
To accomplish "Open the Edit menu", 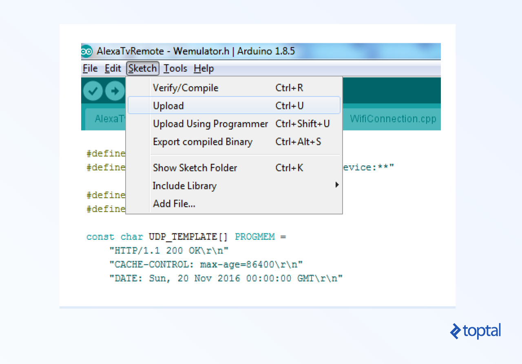I will [113, 68].
